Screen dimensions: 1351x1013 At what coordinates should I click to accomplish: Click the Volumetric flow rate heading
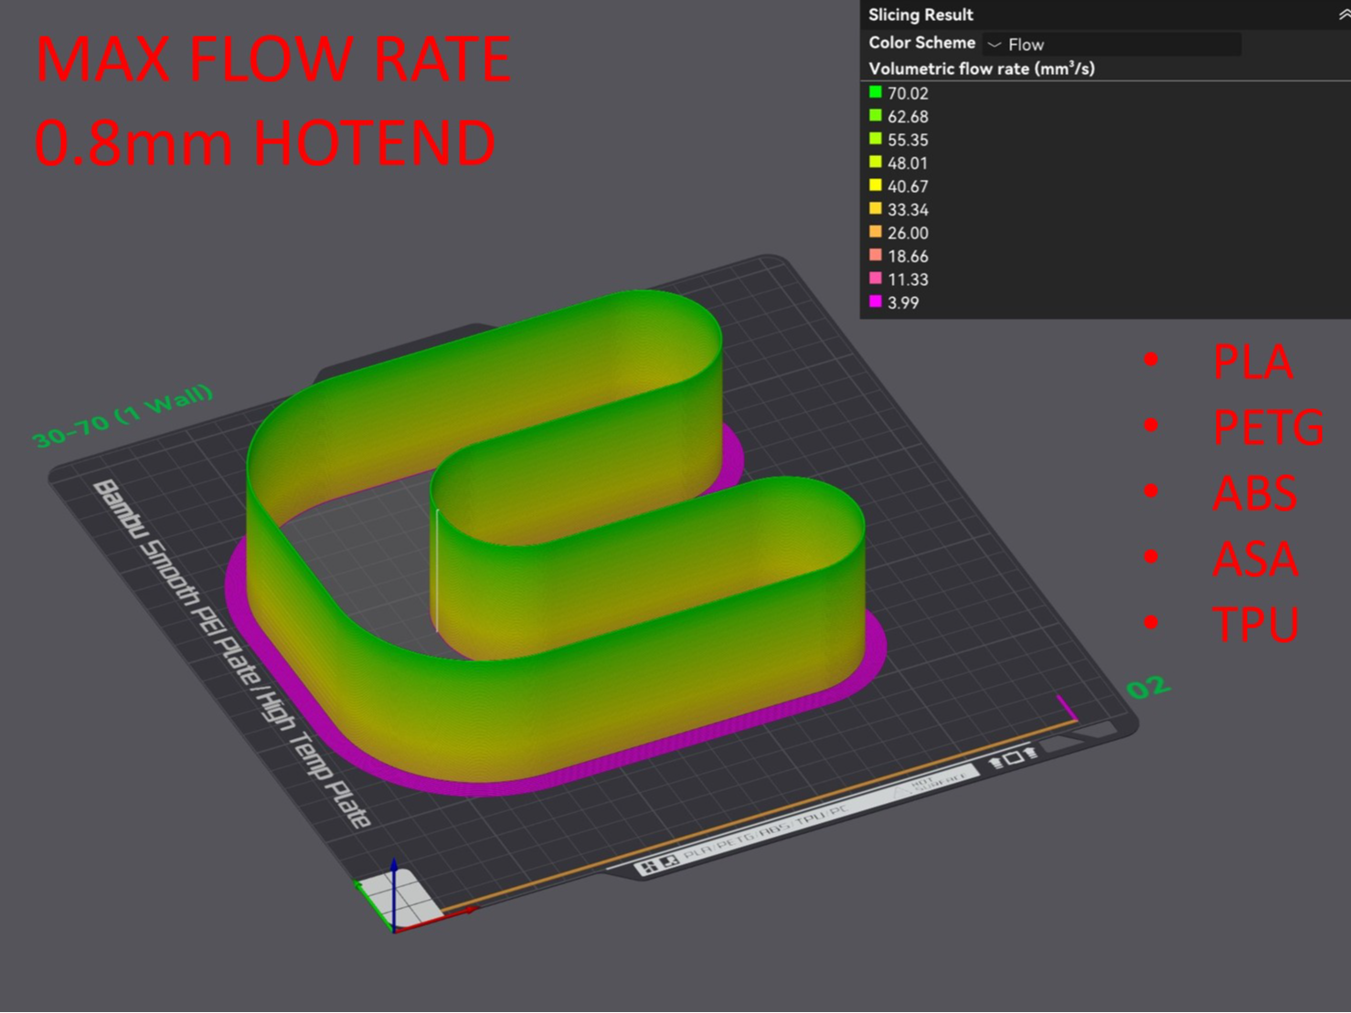pyautogui.click(x=981, y=69)
